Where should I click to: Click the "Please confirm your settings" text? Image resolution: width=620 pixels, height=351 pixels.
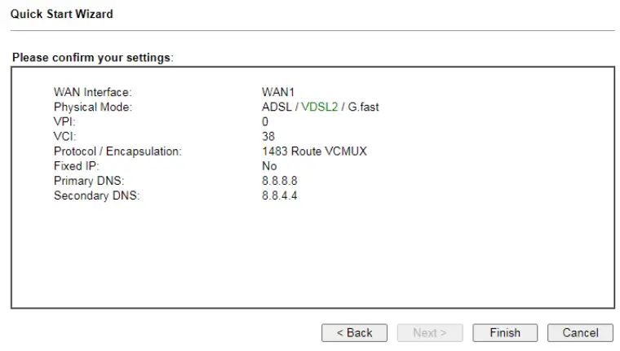[x=92, y=58]
